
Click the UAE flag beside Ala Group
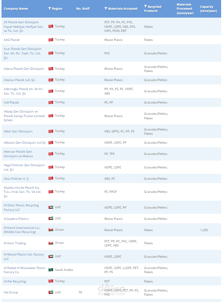click(51, 292)
